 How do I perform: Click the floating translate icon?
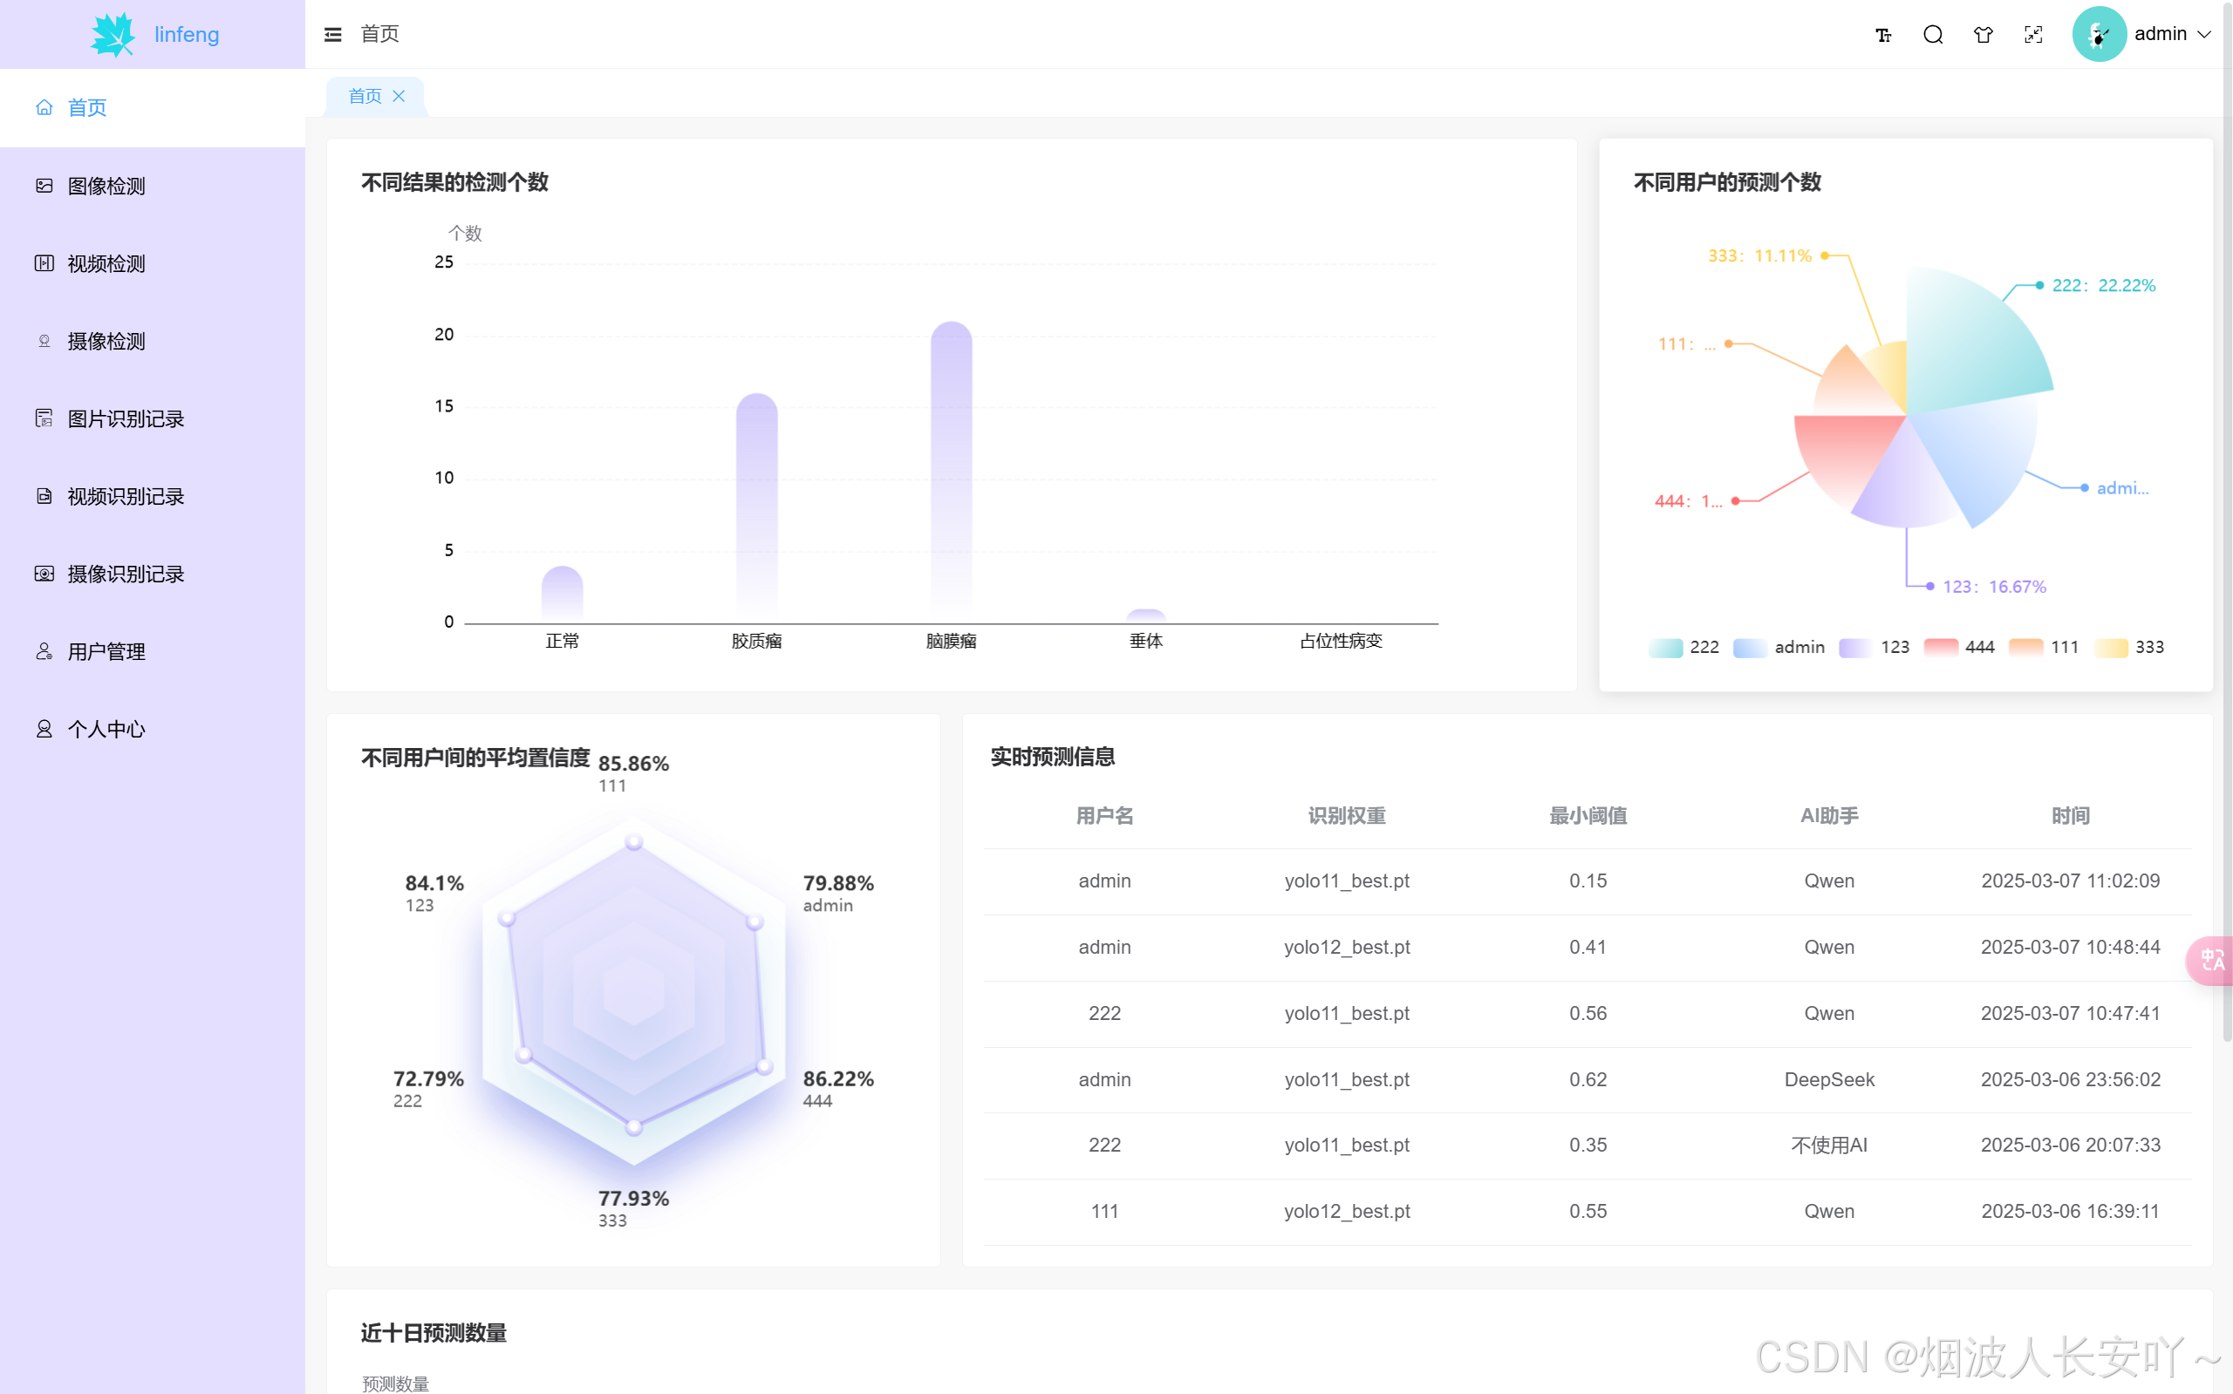(x=2211, y=961)
